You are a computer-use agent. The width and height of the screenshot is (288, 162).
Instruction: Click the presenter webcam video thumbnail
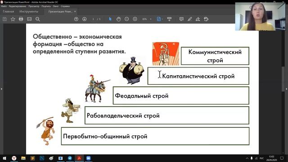261,16
